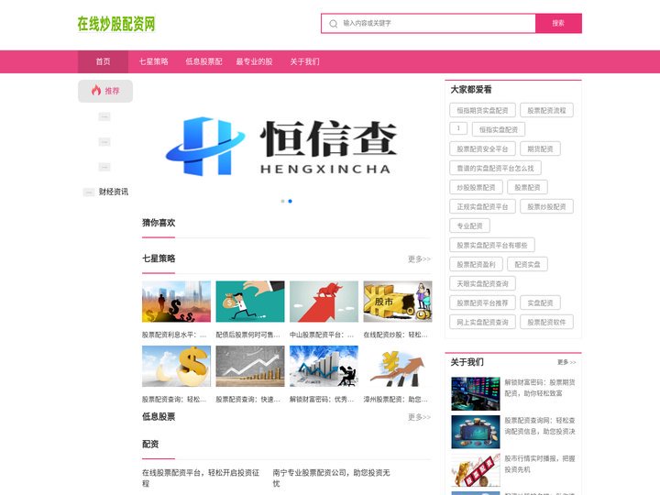Click the 期货配资 tag
Screen dimensions: 660x495
point(541,148)
